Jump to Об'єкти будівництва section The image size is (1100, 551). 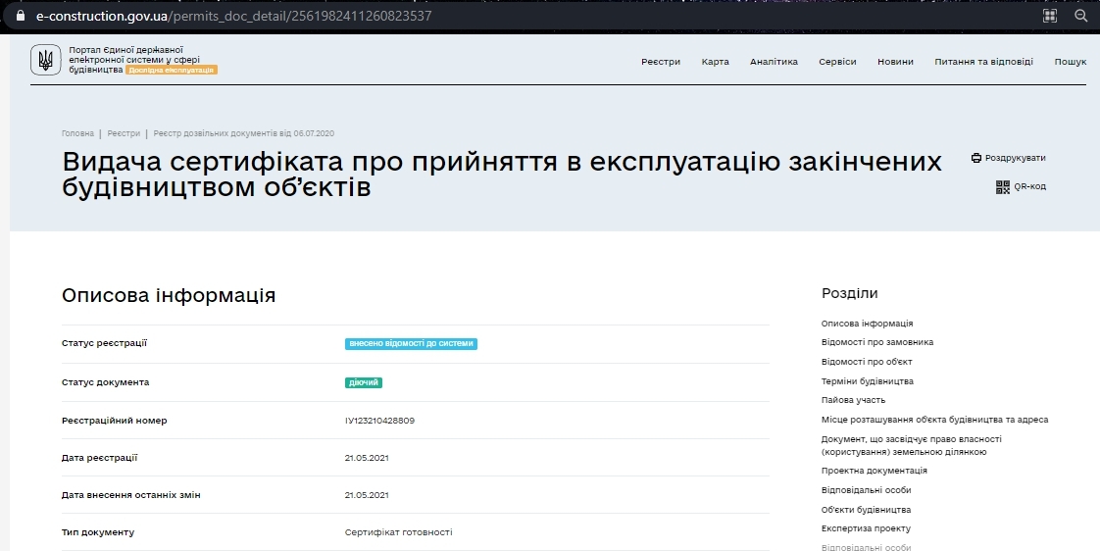click(867, 510)
